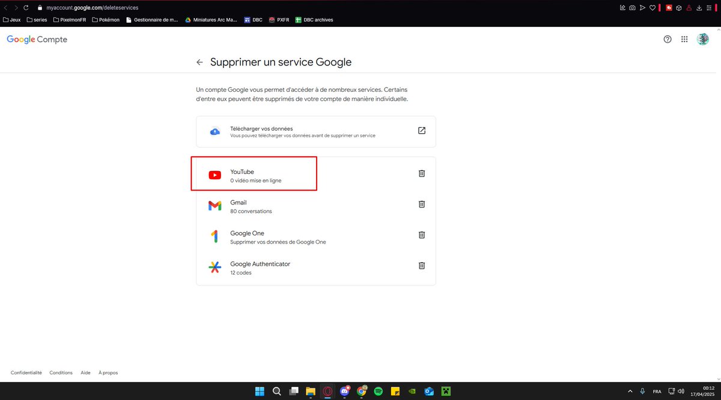Open Discord from the taskbar
The width and height of the screenshot is (721, 400).
345,391
